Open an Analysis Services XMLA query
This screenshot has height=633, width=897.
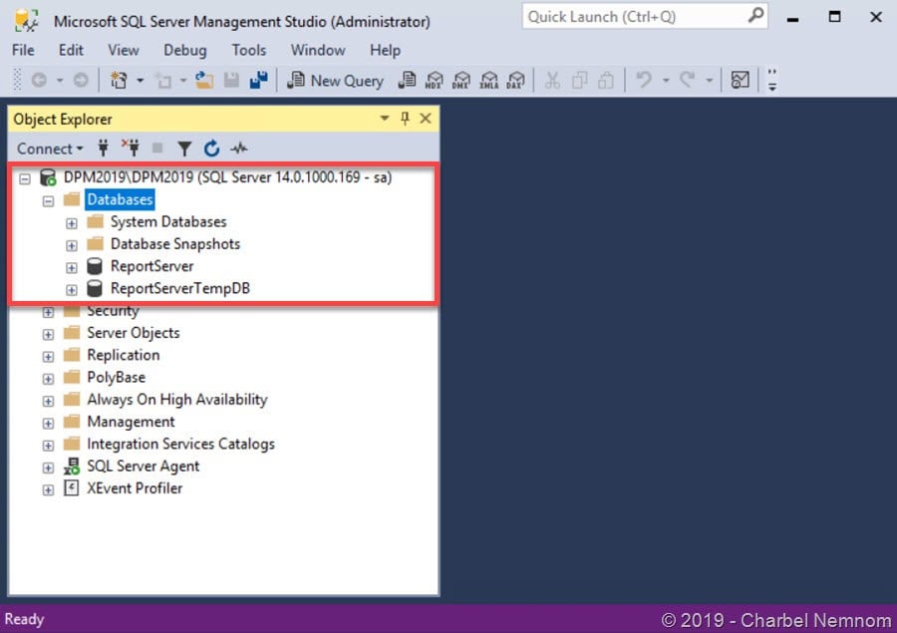[x=489, y=80]
